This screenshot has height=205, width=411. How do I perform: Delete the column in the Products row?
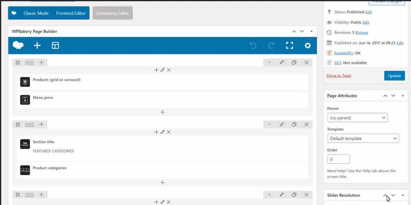coord(169,70)
